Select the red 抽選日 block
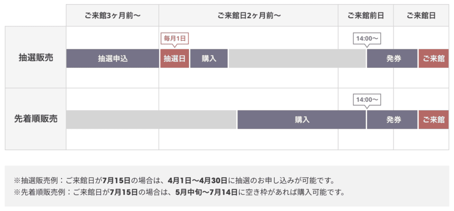Image resolution: width=454 pixels, height=211 pixels. click(175, 59)
